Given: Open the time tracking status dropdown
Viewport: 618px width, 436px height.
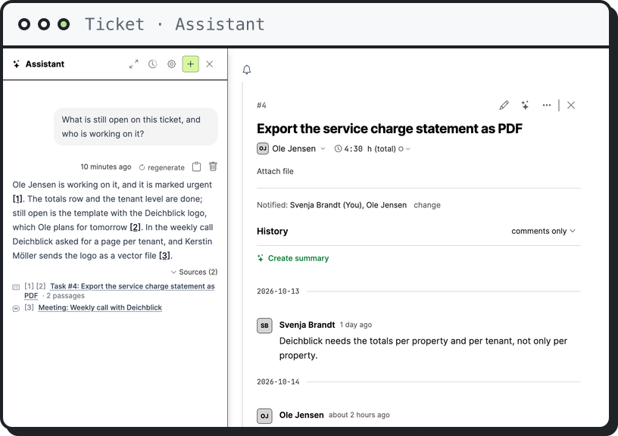Looking at the screenshot, I should pyautogui.click(x=404, y=149).
